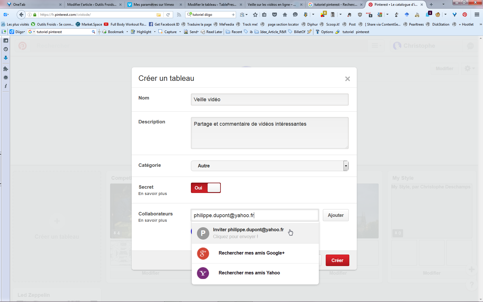
Task: Open the Send dropdown in the Diigo toolbar
Action: tap(191, 32)
